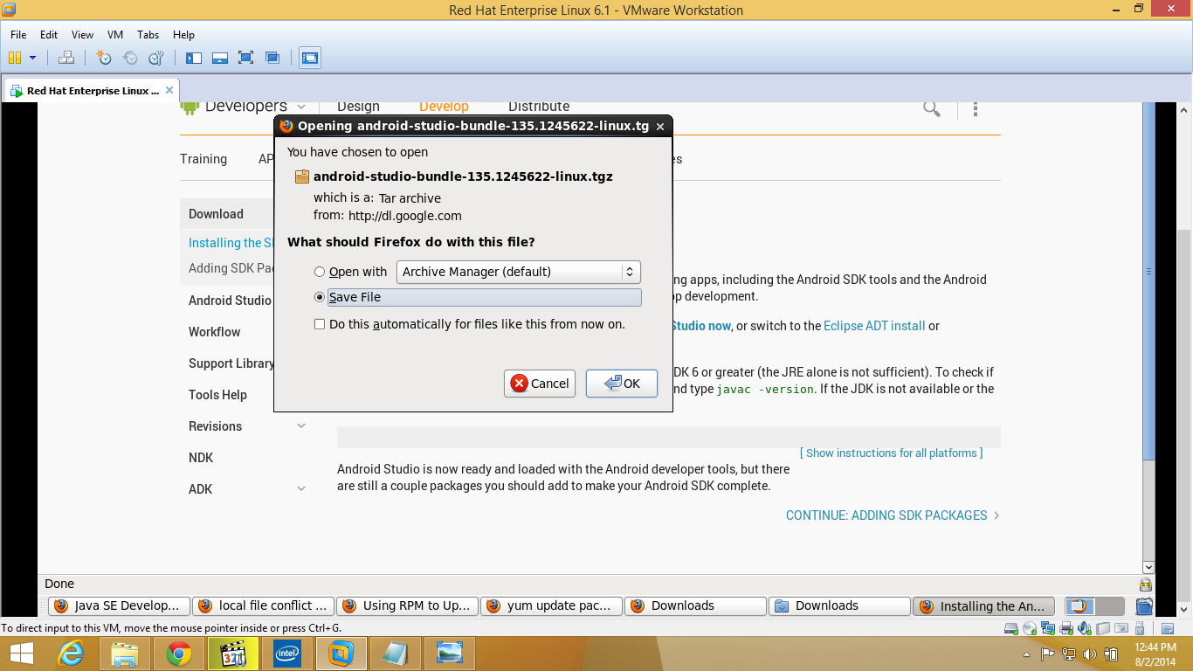Toggle the thumbnail bar icon in VMware toolbar
The width and height of the screenshot is (1193, 671).
(220, 58)
